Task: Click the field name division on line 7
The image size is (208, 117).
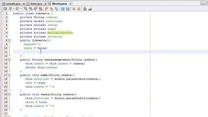Action: 54,36
